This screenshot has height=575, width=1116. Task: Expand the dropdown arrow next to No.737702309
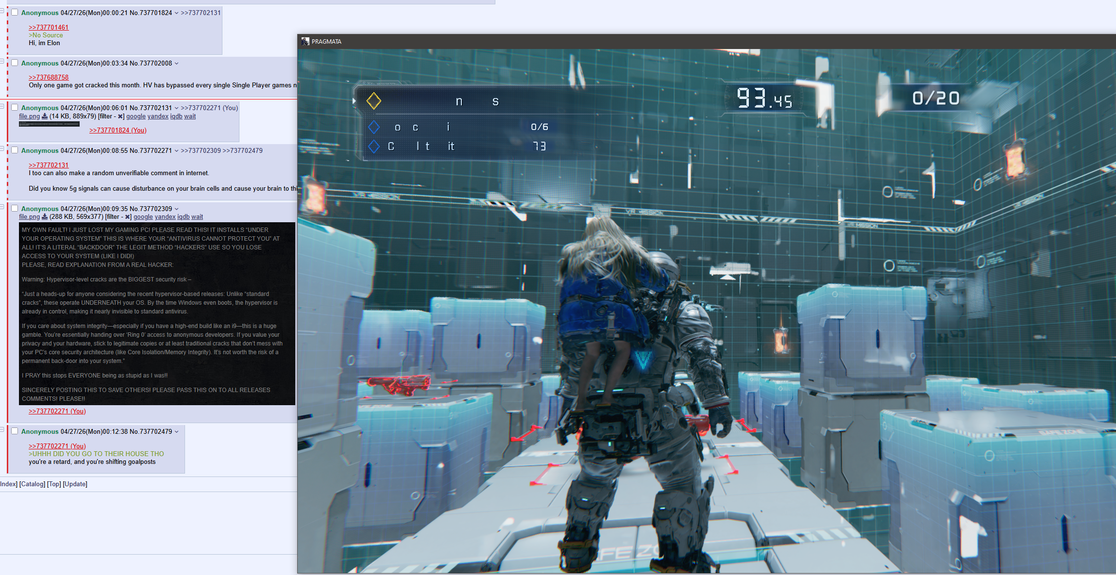point(176,209)
